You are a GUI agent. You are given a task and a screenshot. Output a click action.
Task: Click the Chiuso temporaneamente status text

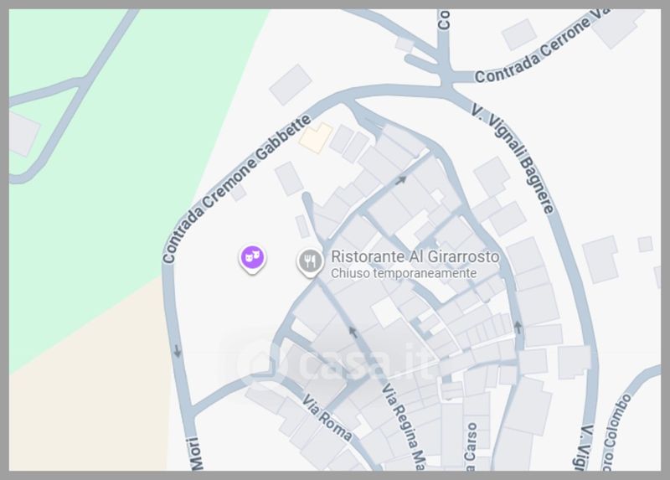pos(404,273)
